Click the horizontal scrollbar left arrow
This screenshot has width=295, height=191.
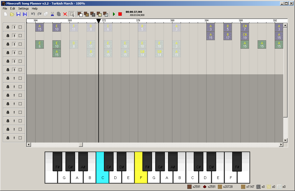click(x=29, y=144)
